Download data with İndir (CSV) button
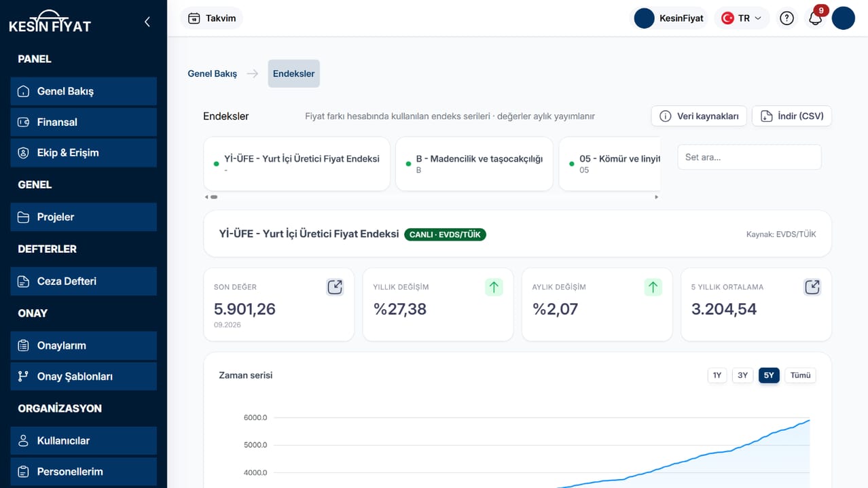Image resolution: width=868 pixels, height=488 pixels. (792, 116)
